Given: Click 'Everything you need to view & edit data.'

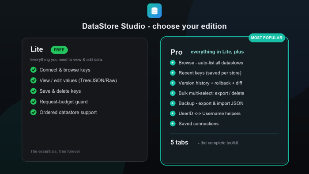Looking at the screenshot, I should (67, 60).
